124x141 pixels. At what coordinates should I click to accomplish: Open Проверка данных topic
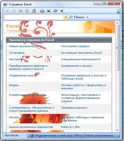pos(74,108)
